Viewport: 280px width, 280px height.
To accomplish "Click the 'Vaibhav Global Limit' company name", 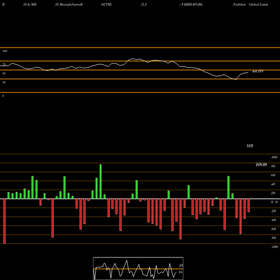I will tap(250, 4).
